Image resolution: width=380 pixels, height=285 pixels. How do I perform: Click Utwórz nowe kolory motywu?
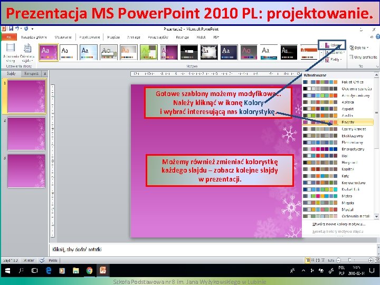pyautogui.click(x=338, y=224)
